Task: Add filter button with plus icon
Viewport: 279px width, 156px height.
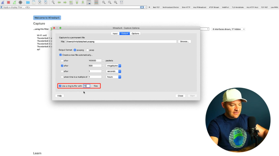Action: click(149, 7)
